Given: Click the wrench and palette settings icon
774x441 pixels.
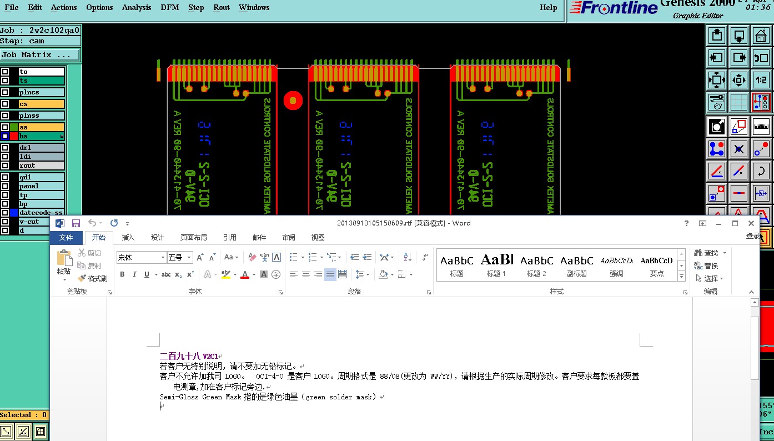Looking at the screenshot, I should [x=717, y=102].
